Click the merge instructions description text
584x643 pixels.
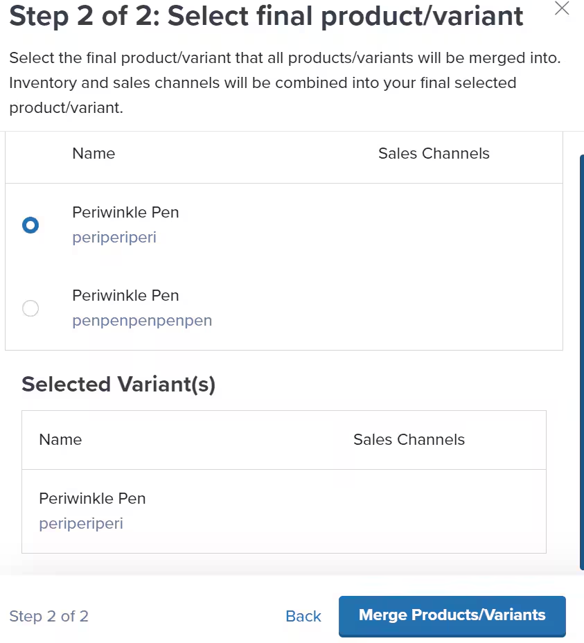pyautogui.click(x=284, y=83)
